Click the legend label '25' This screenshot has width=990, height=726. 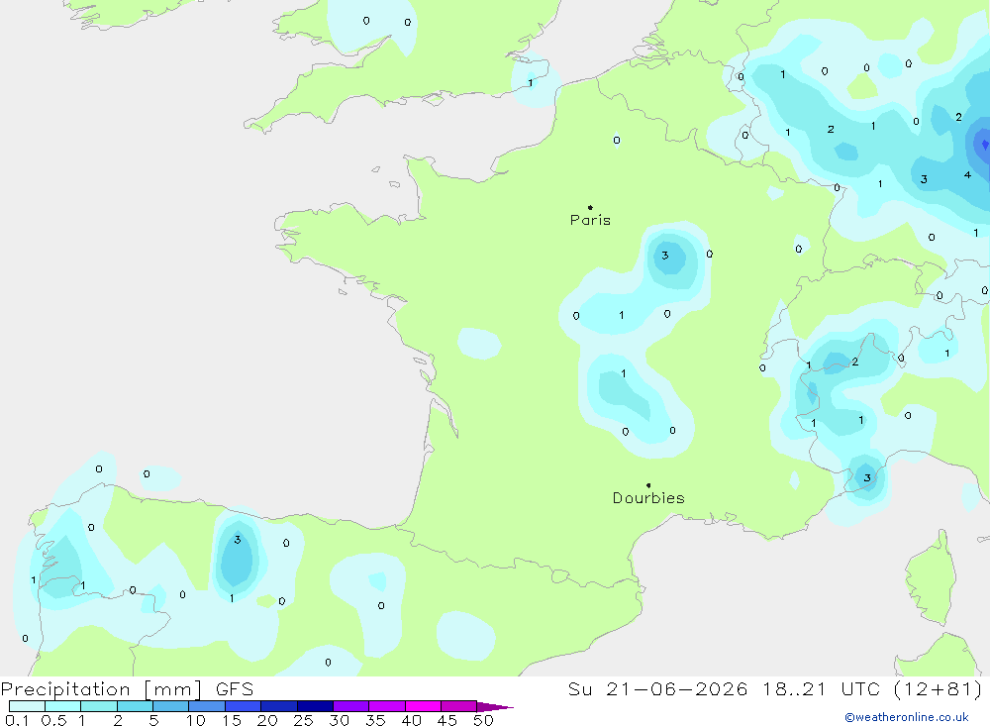click(303, 720)
